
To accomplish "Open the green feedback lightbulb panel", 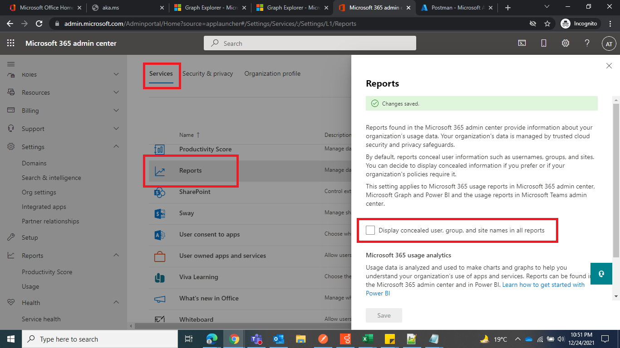I will (x=601, y=274).
